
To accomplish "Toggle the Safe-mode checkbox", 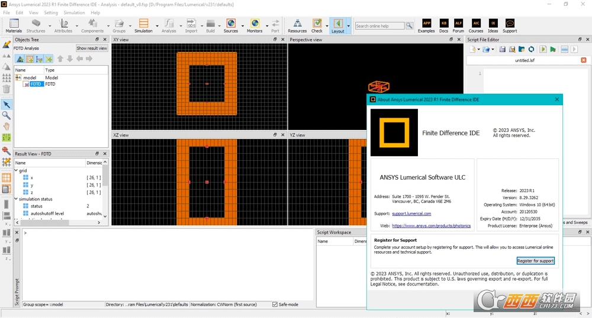I will [x=275, y=304].
